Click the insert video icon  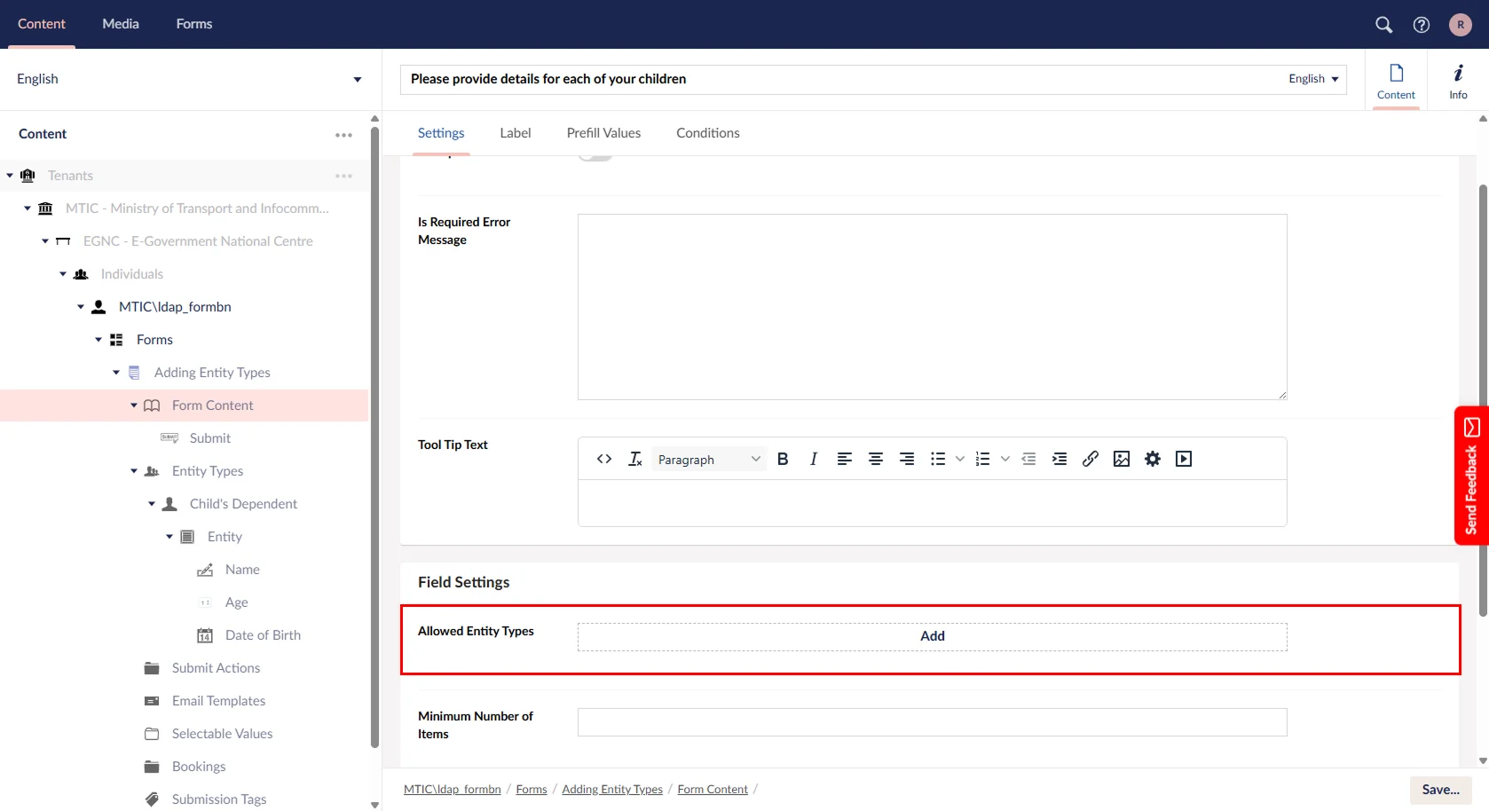click(x=1183, y=459)
